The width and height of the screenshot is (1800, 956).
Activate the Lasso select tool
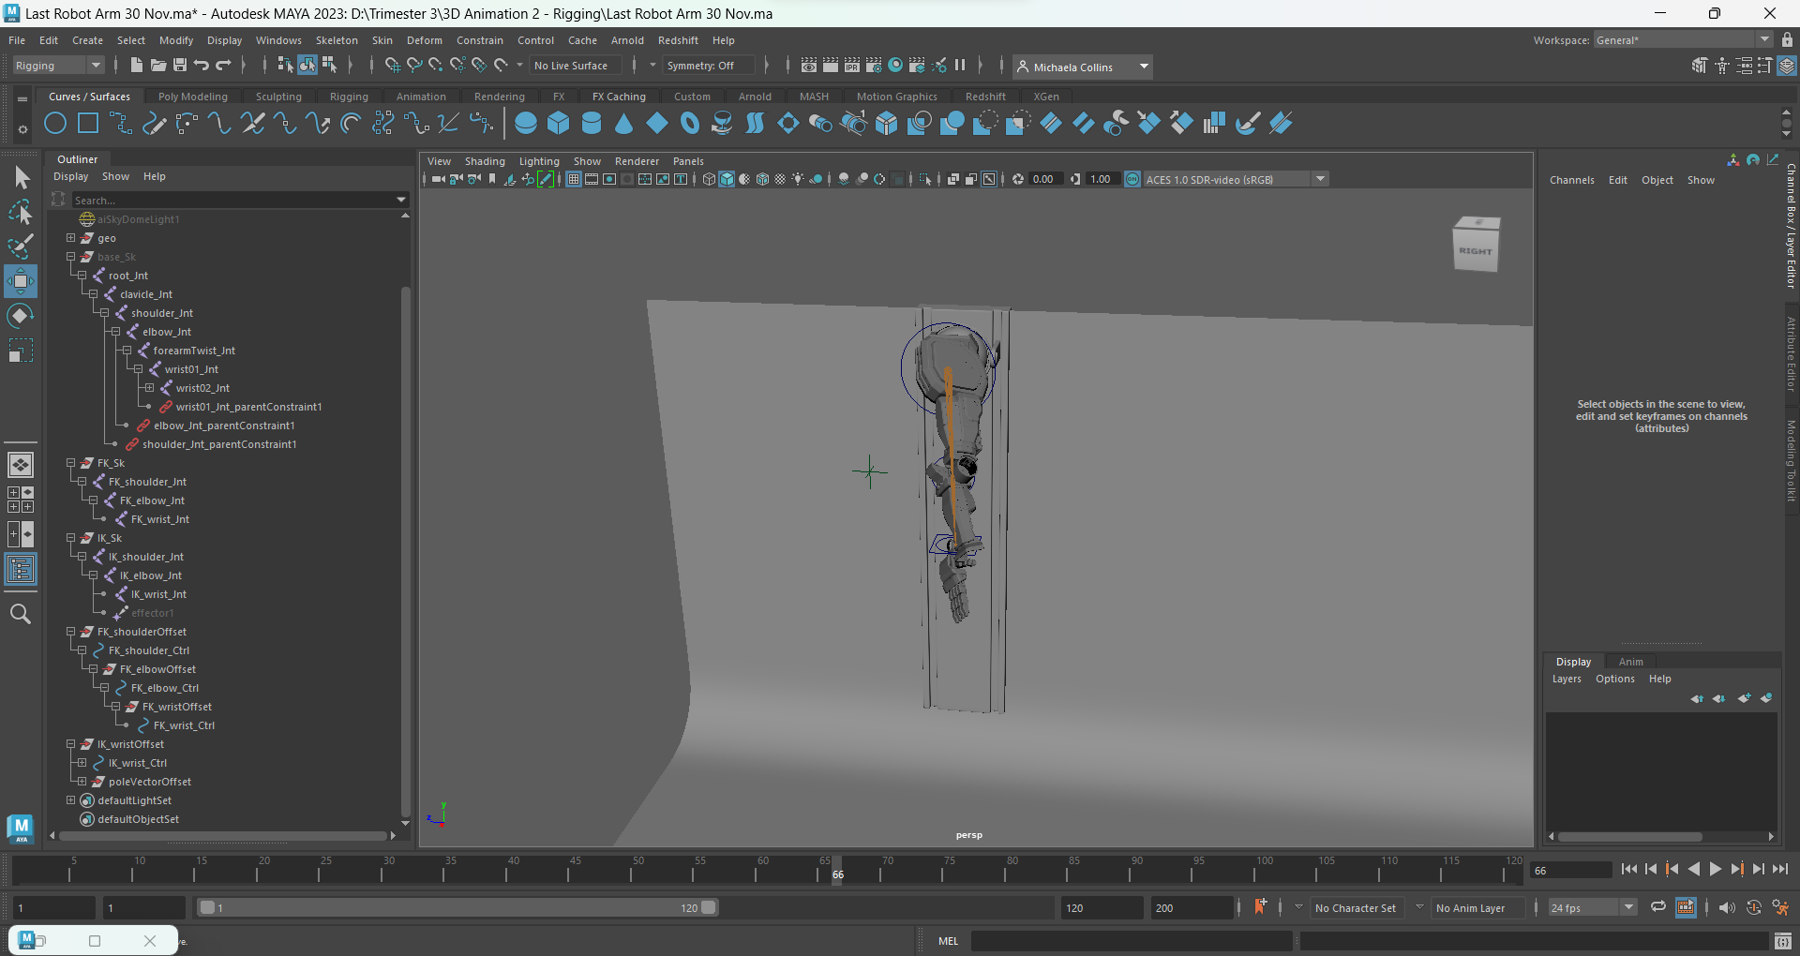(x=21, y=213)
